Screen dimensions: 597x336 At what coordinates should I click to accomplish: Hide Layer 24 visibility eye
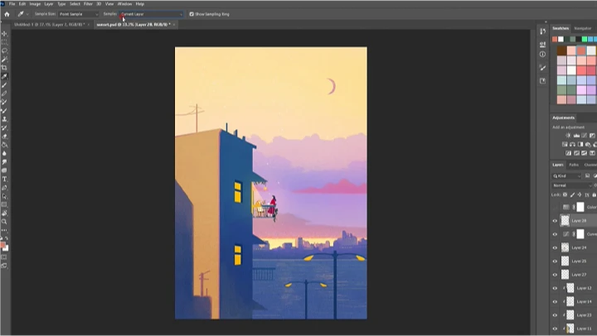click(x=555, y=247)
